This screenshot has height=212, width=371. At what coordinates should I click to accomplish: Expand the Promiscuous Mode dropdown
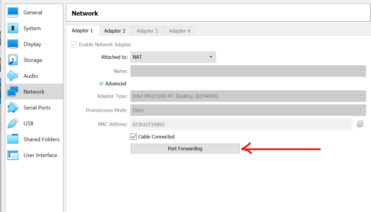coord(248,110)
